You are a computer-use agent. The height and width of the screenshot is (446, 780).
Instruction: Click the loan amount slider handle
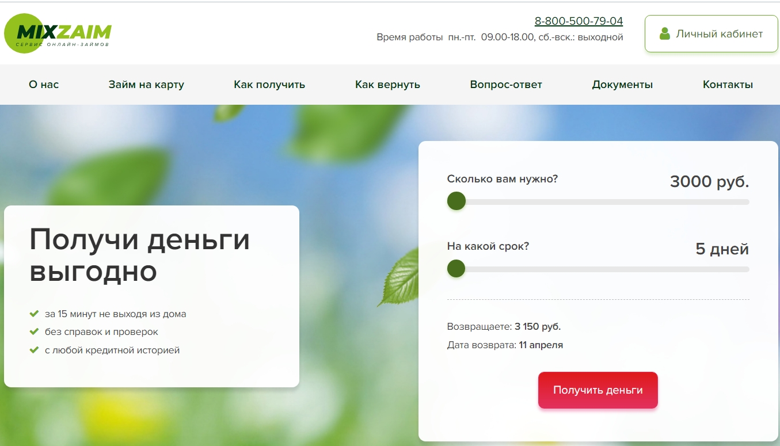pos(456,201)
